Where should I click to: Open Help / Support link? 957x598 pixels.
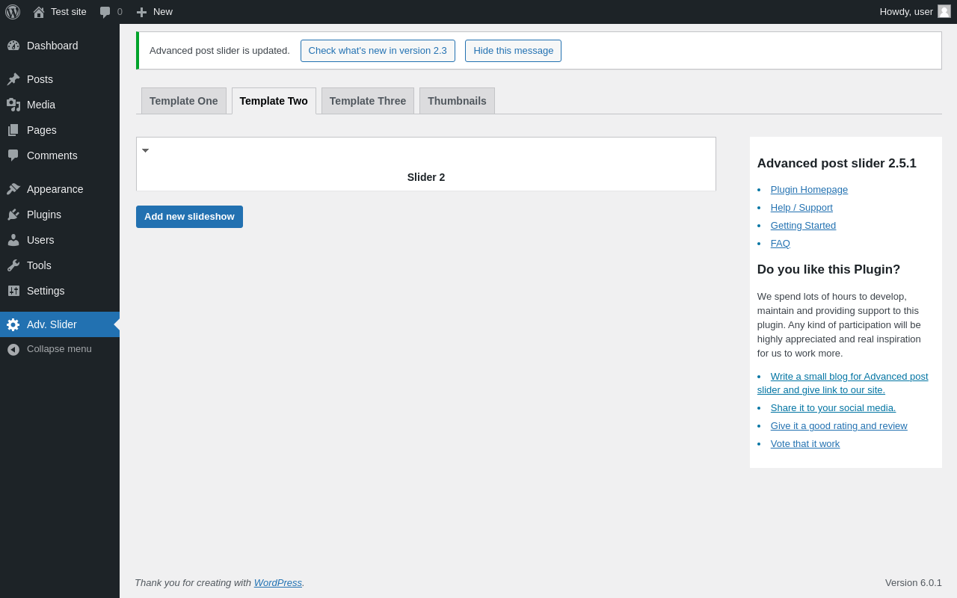pos(801,208)
